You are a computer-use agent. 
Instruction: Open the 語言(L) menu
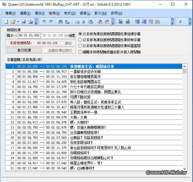85,13
